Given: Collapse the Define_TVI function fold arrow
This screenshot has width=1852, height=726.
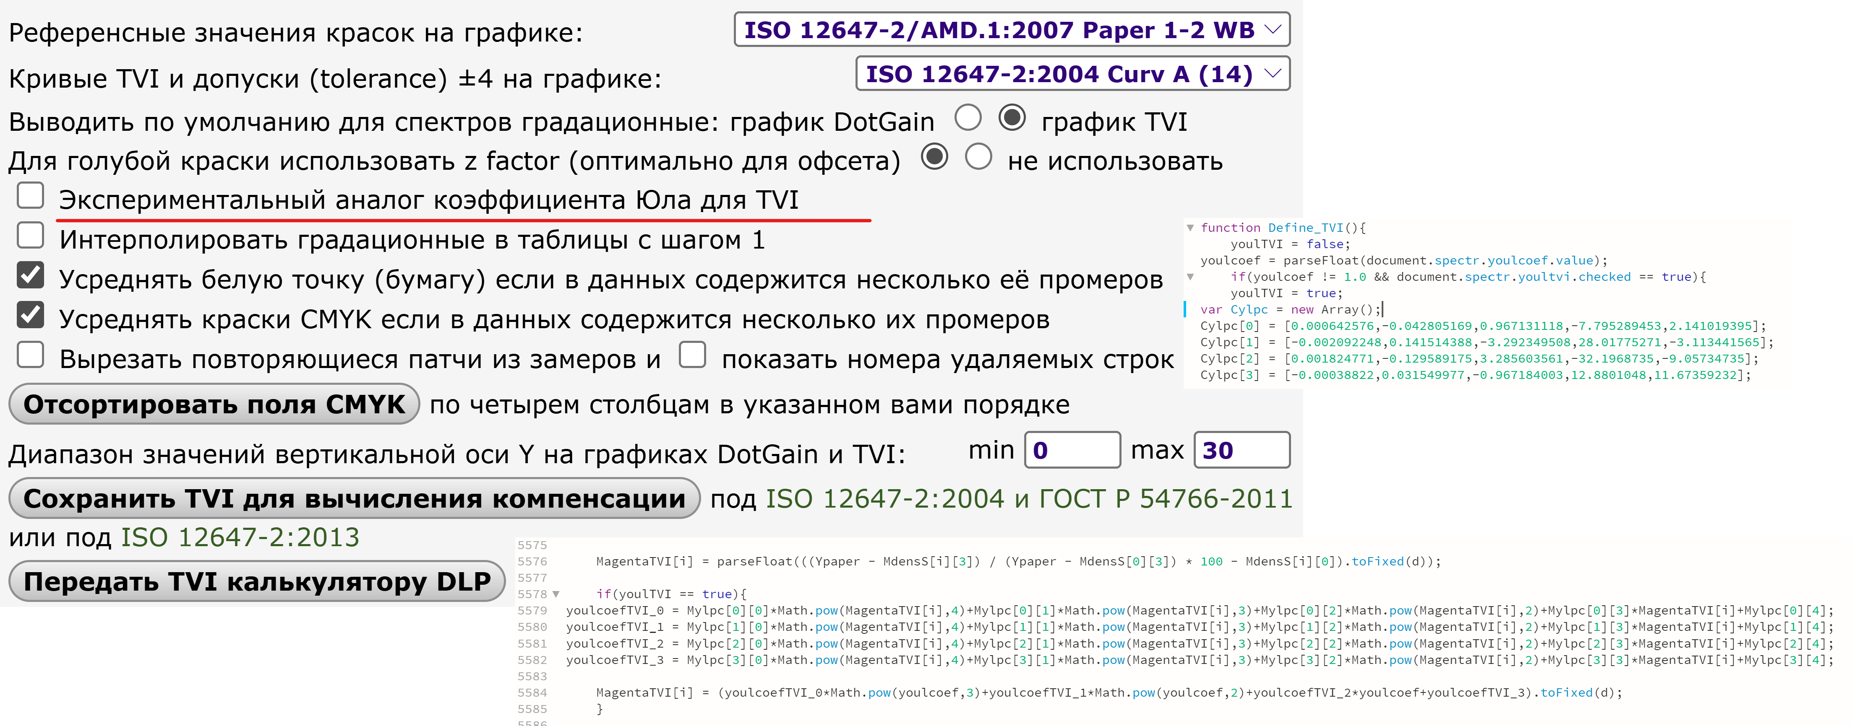Looking at the screenshot, I should coord(1190,228).
